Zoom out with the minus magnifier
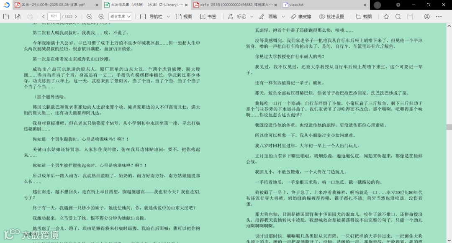This screenshot has height=243, width=452. (x=90, y=17)
